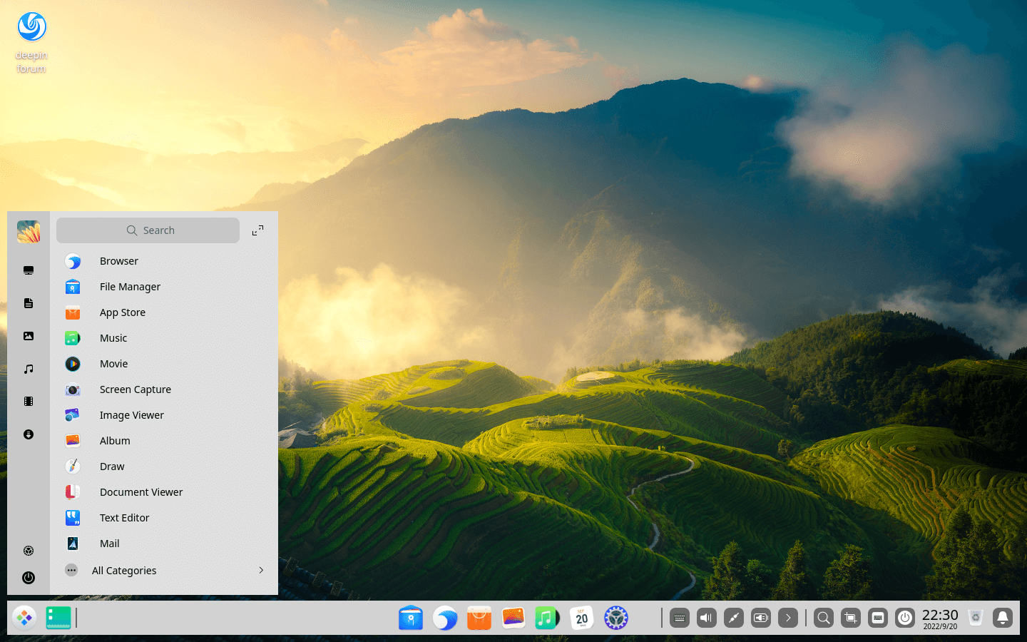Click the launcher Search field
1027x642 pixels.
pos(148,230)
